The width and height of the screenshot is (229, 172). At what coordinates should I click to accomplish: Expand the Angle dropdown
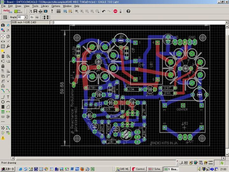pyautogui.click(x=26, y=17)
